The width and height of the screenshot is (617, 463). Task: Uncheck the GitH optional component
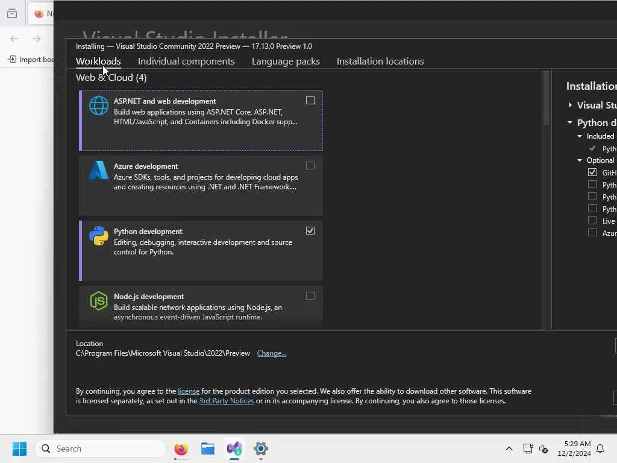[x=592, y=172]
